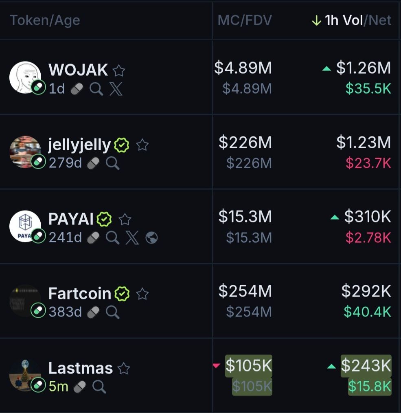
Task: Click the X (Twitter) icon for WOJAK
Action: (x=116, y=89)
